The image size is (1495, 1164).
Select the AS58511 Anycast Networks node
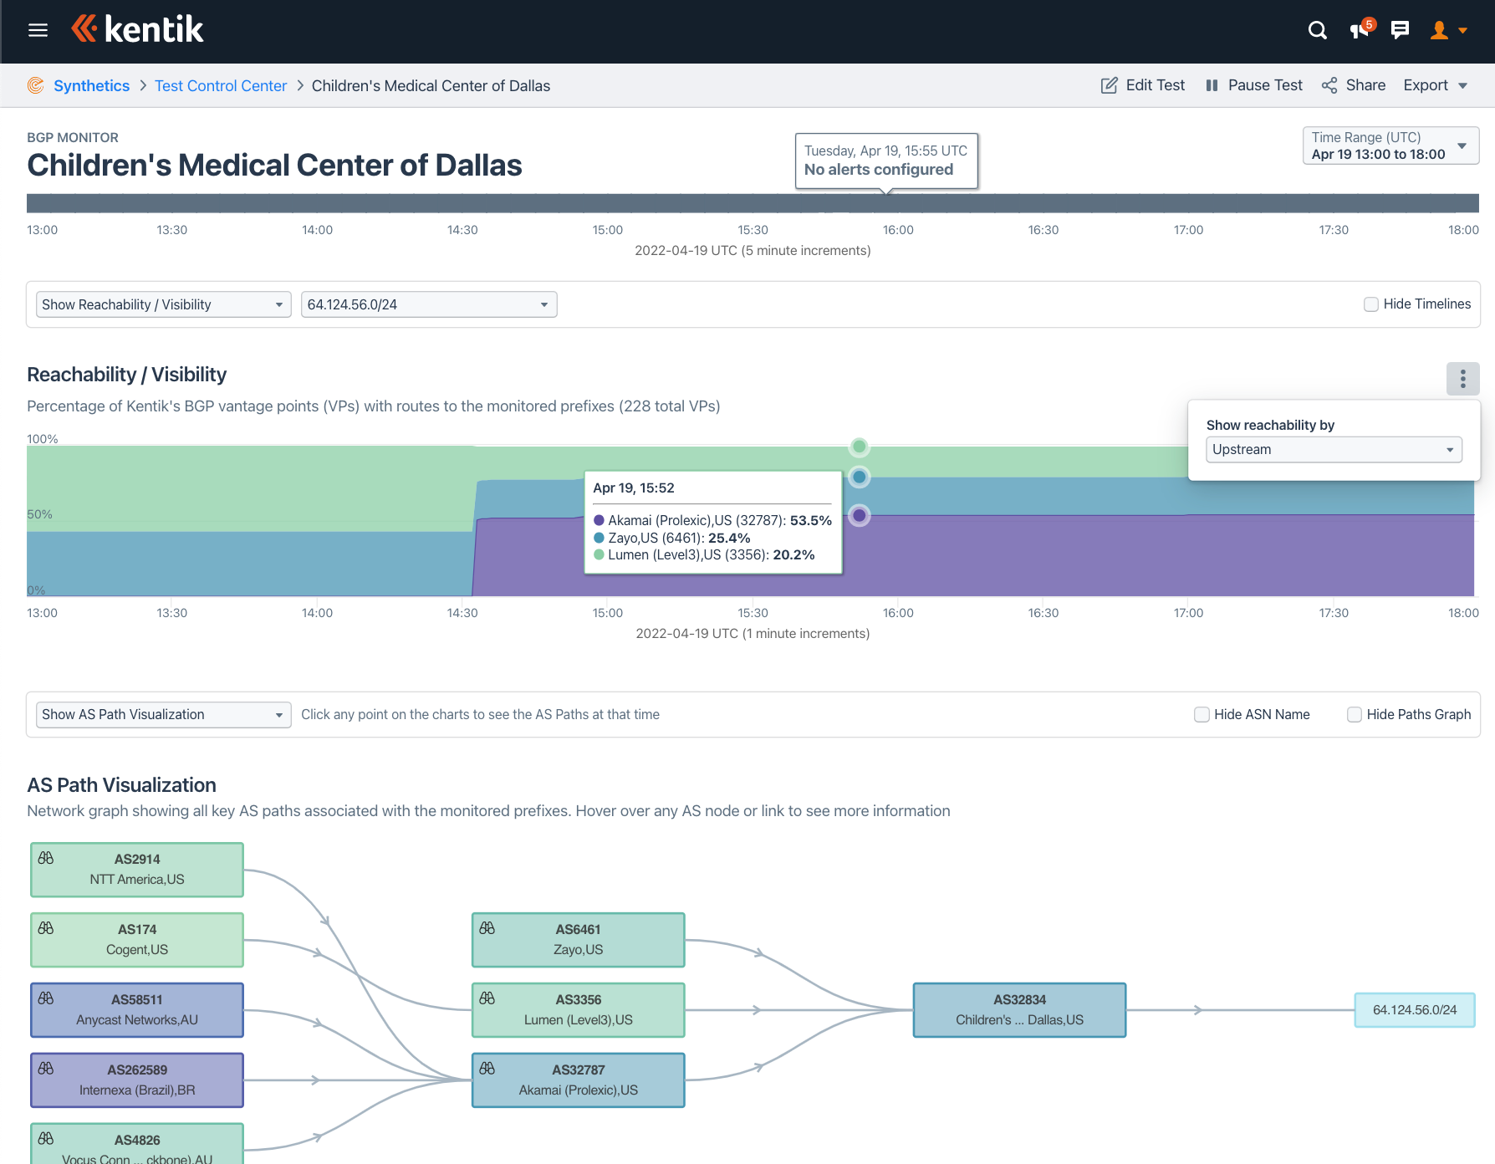[x=137, y=1010]
